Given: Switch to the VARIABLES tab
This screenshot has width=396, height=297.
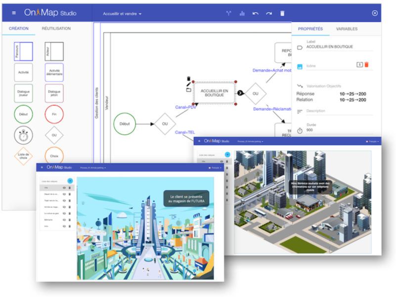Looking at the screenshot, I should [347, 29].
